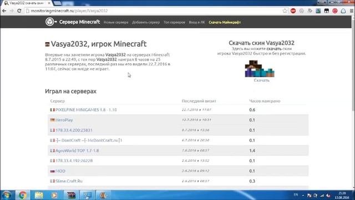Click the flag icon next to PIXELFINE MINIGAMES
The height and width of the screenshot is (200, 355).
tap(52, 110)
